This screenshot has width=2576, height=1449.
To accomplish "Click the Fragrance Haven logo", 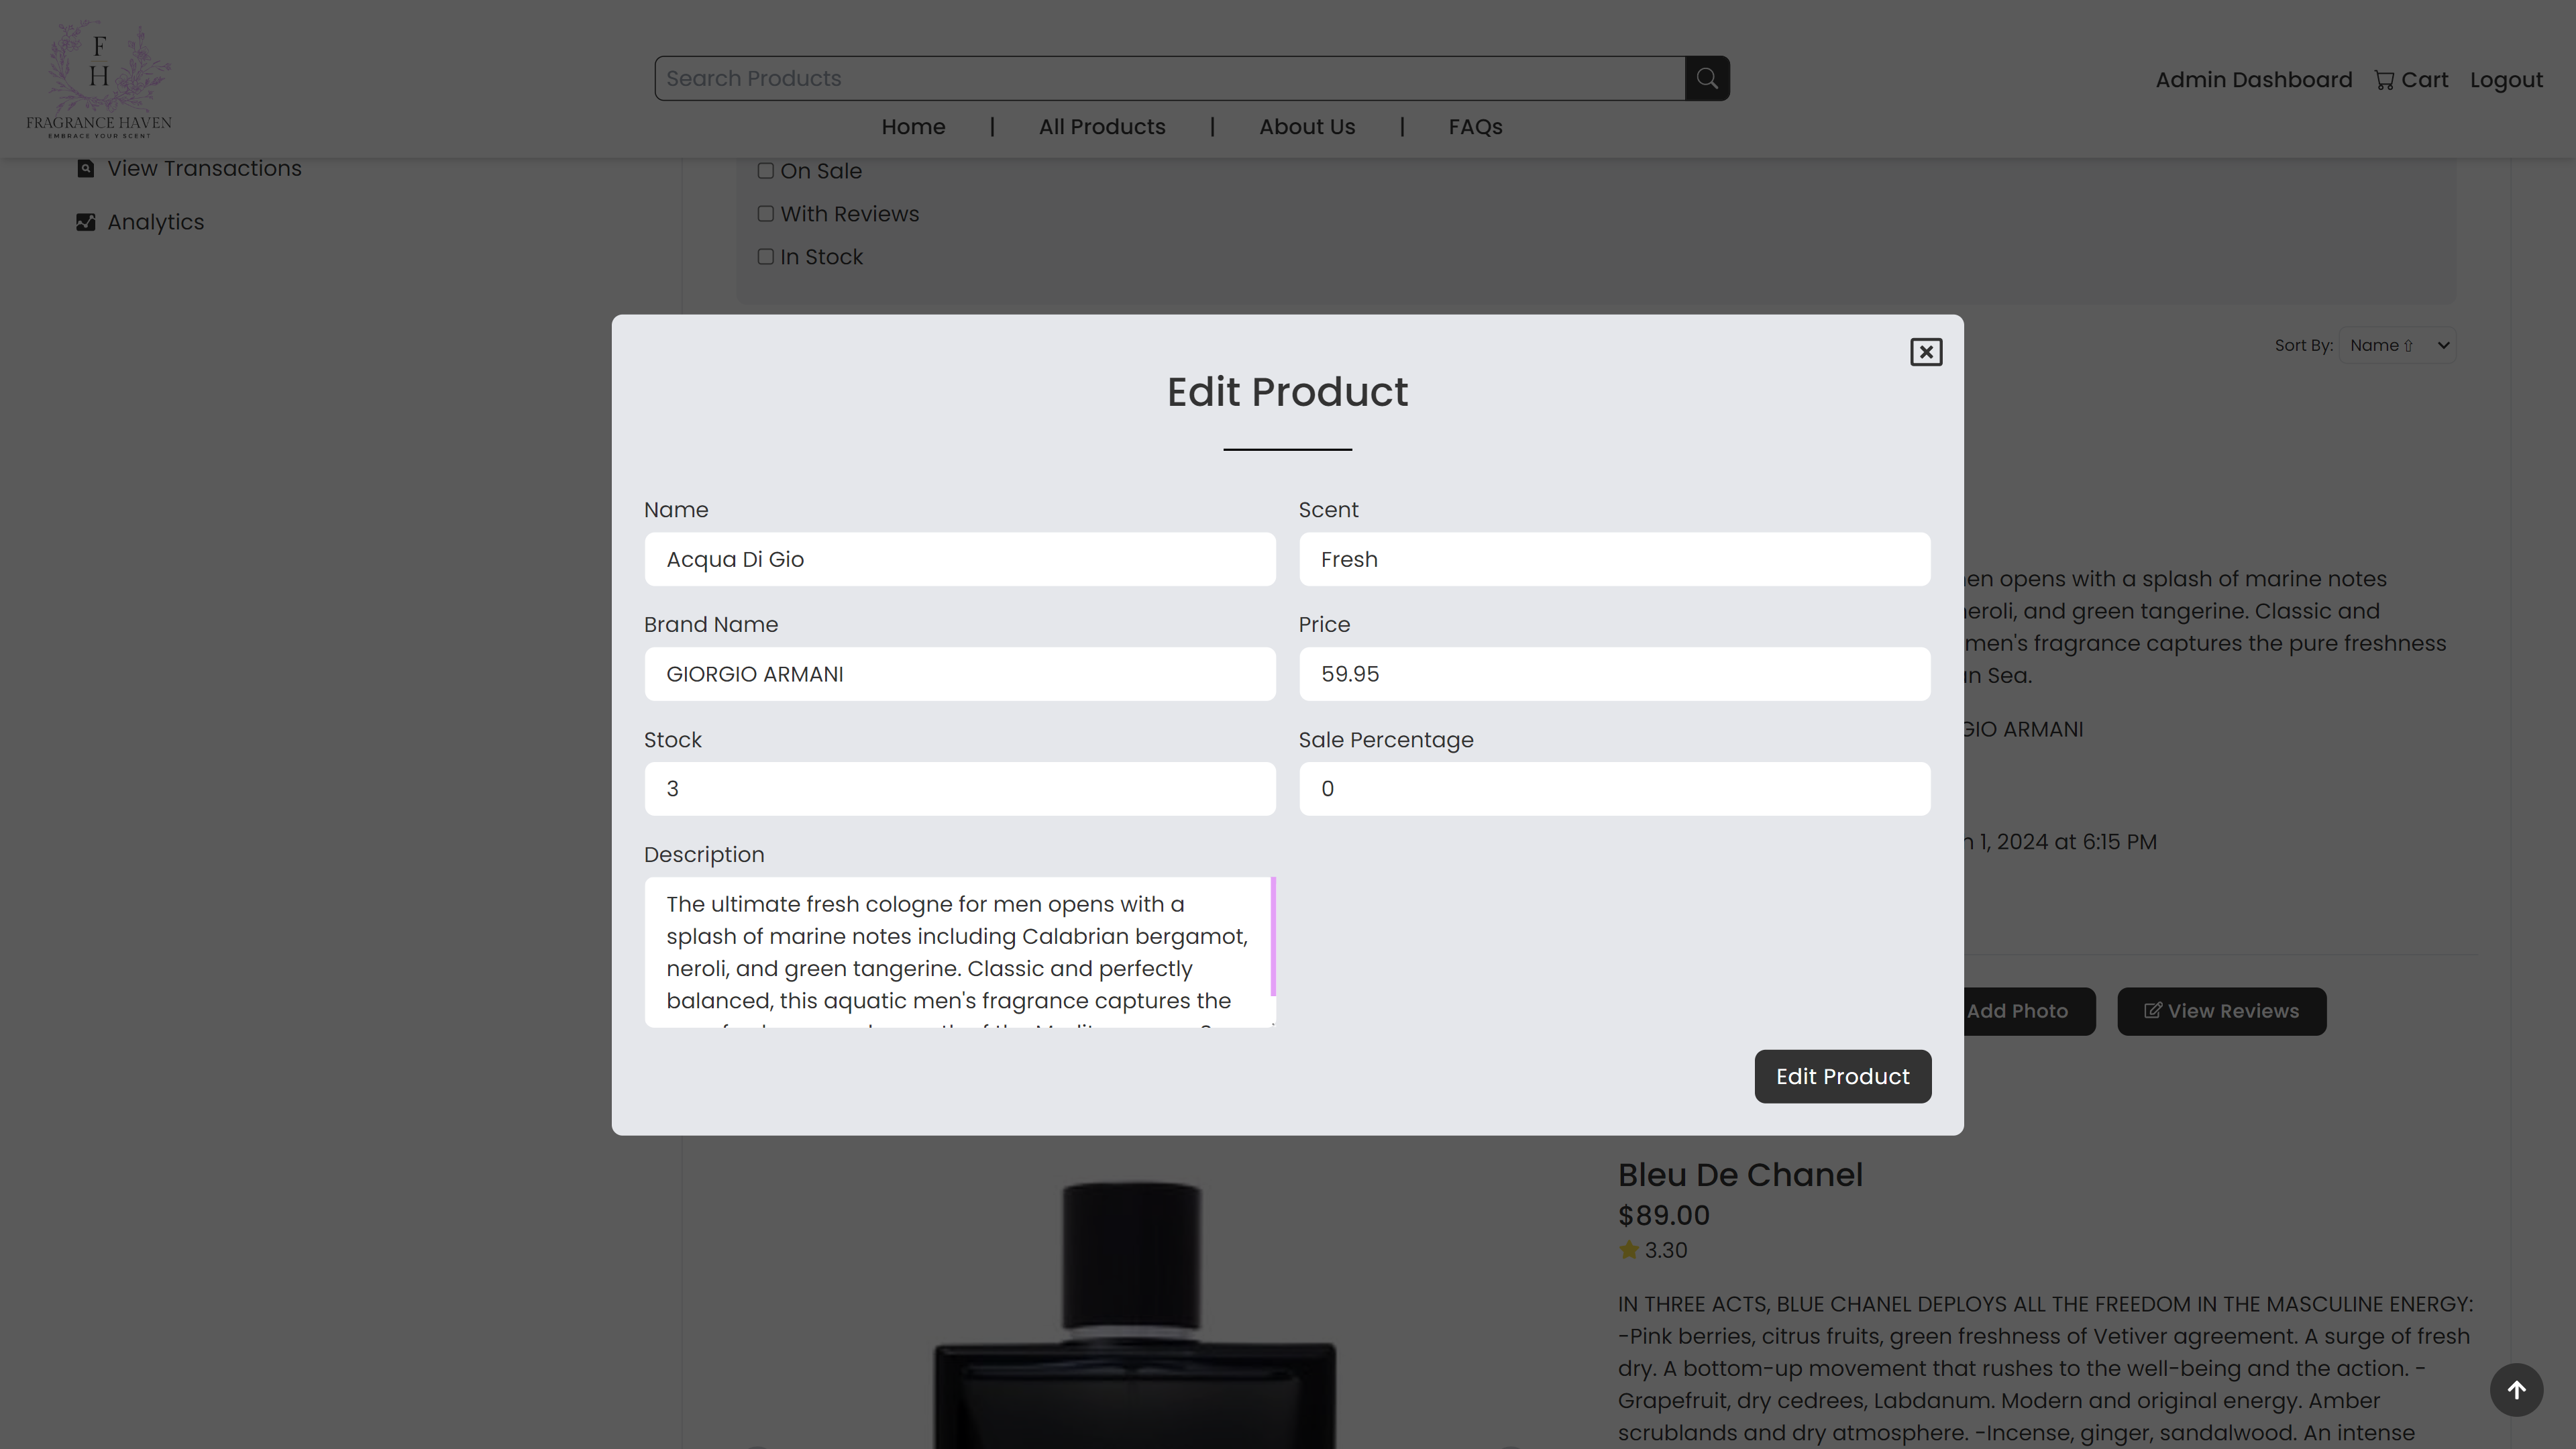I will tap(99, 78).
